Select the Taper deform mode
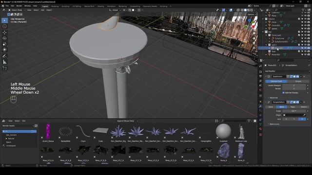This screenshot has height=175, width=312. (292, 107)
